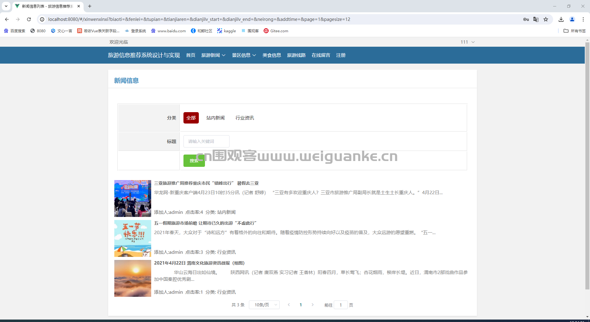The width and height of the screenshot is (590, 322).
Task: Select page 1 in pagination
Action: (301, 305)
